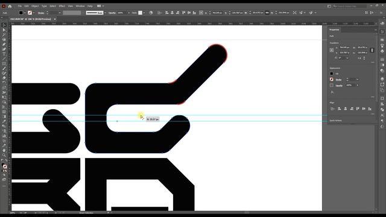Viewport: 386px width, 217px height.
Task: Expand opacity slider arrow in Properties Appearance
Action: [358, 86]
